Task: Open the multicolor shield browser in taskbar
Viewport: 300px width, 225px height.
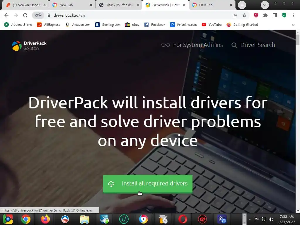Action: click(144, 219)
